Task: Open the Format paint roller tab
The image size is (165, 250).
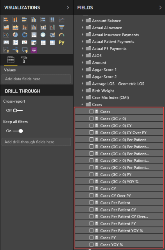Action: [24, 60]
